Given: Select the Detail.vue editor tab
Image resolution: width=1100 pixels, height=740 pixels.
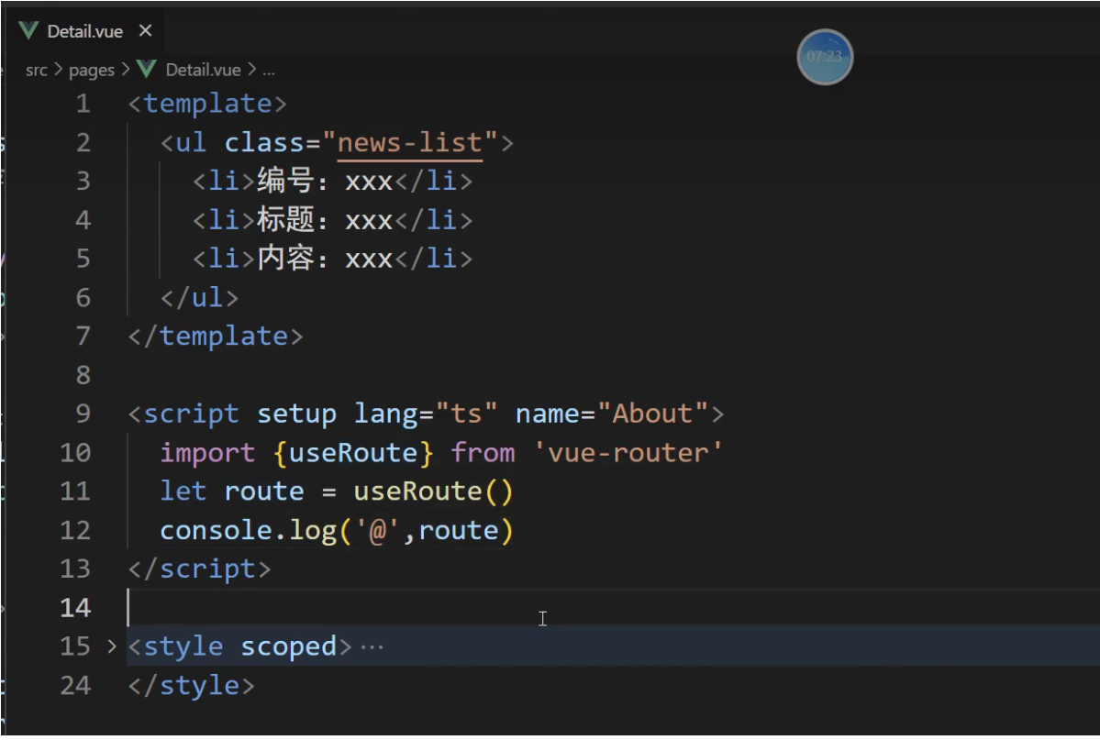Looking at the screenshot, I should (84, 31).
